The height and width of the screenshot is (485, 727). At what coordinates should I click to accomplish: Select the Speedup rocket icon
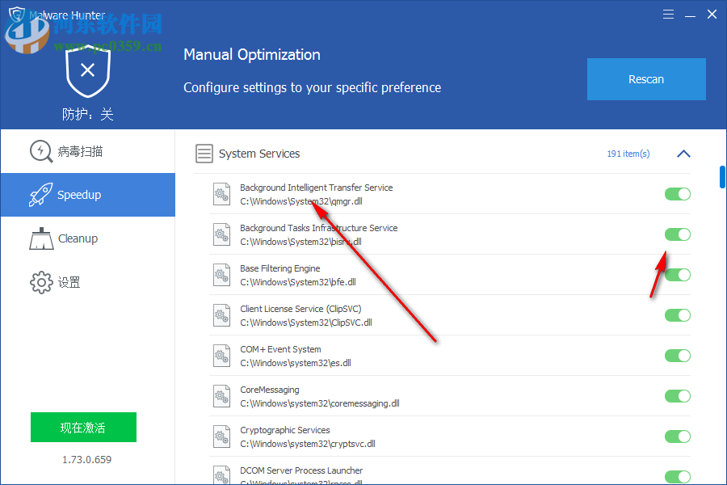coord(40,194)
